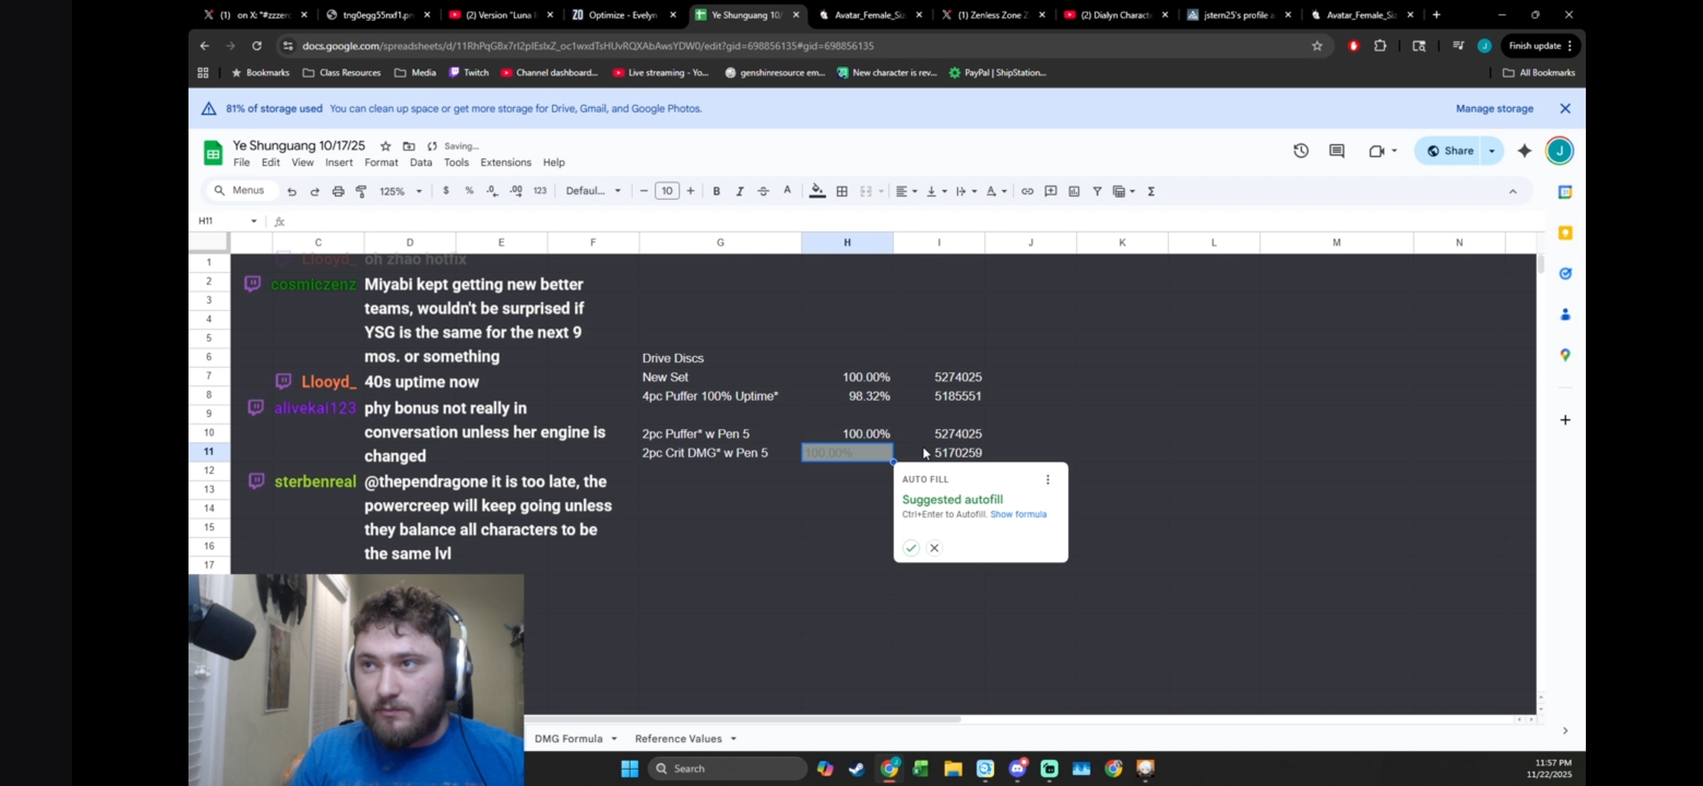This screenshot has height=786, width=1703.
Task: Open version history clock icon
Action: (x=1301, y=151)
